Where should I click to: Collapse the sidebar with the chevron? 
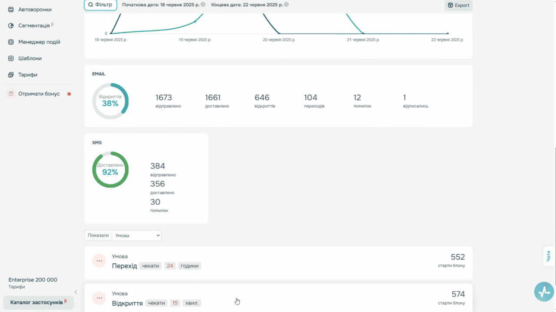pos(76,292)
